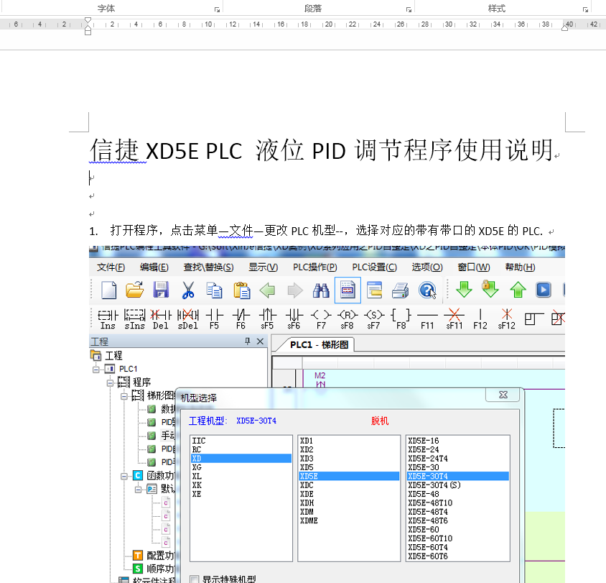The width and height of the screenshot is (606, 583).
Task: Collapse the PLC1 tree node
Action: tap(95, 369)
